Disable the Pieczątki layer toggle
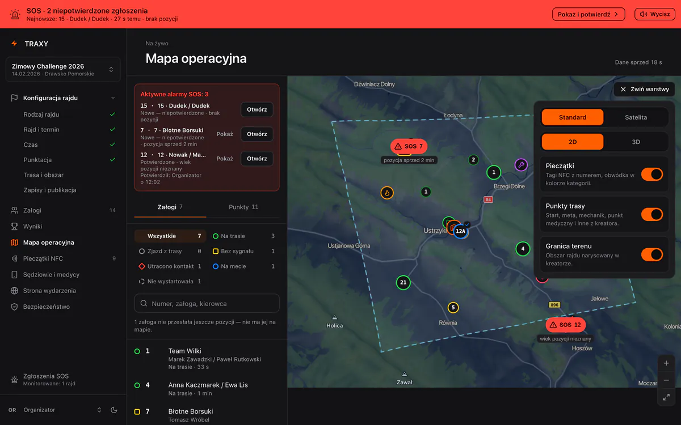This screenshot has height=425, width=681. [x=651, y=174]
